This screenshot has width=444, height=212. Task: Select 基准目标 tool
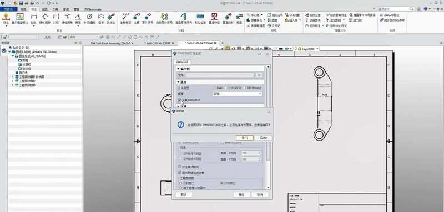point(228,19)
